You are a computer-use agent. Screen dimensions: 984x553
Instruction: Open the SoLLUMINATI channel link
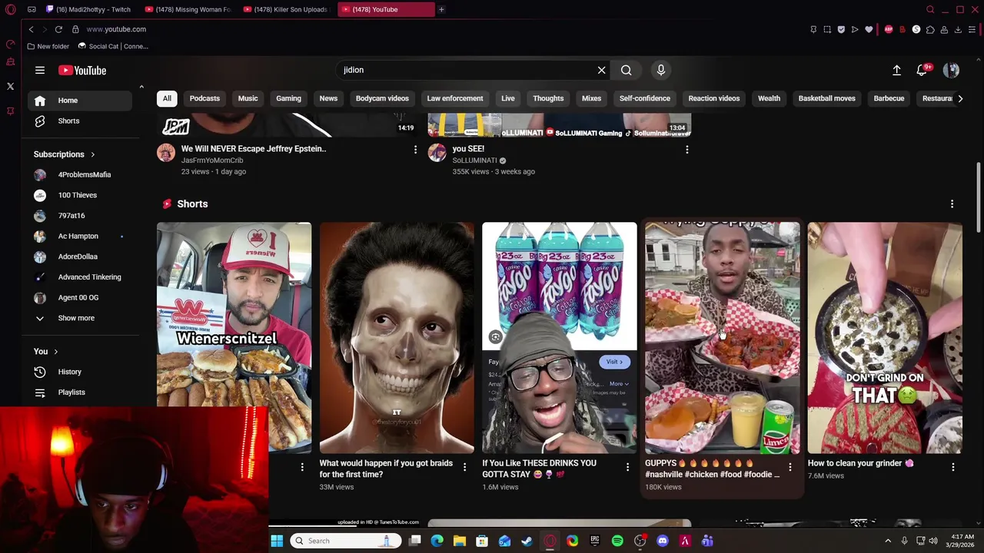[474, 161]
